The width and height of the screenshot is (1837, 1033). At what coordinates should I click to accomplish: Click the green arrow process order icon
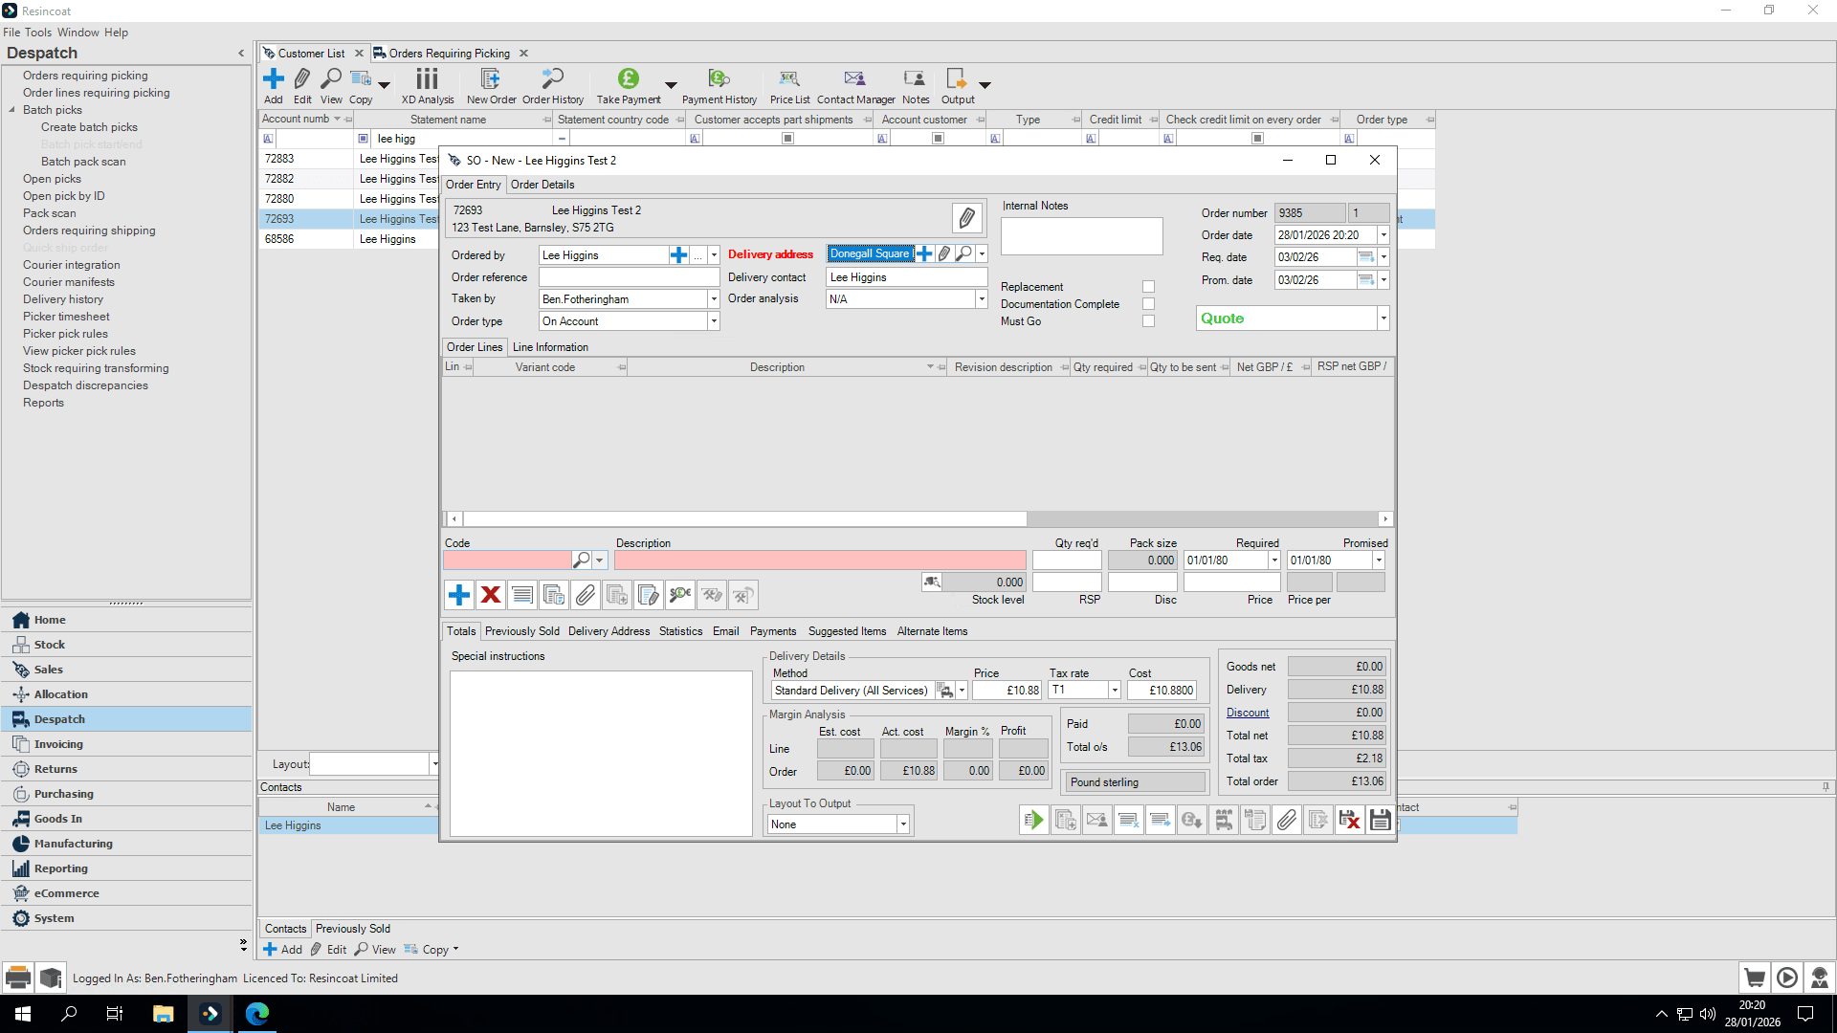point(1033,820)
